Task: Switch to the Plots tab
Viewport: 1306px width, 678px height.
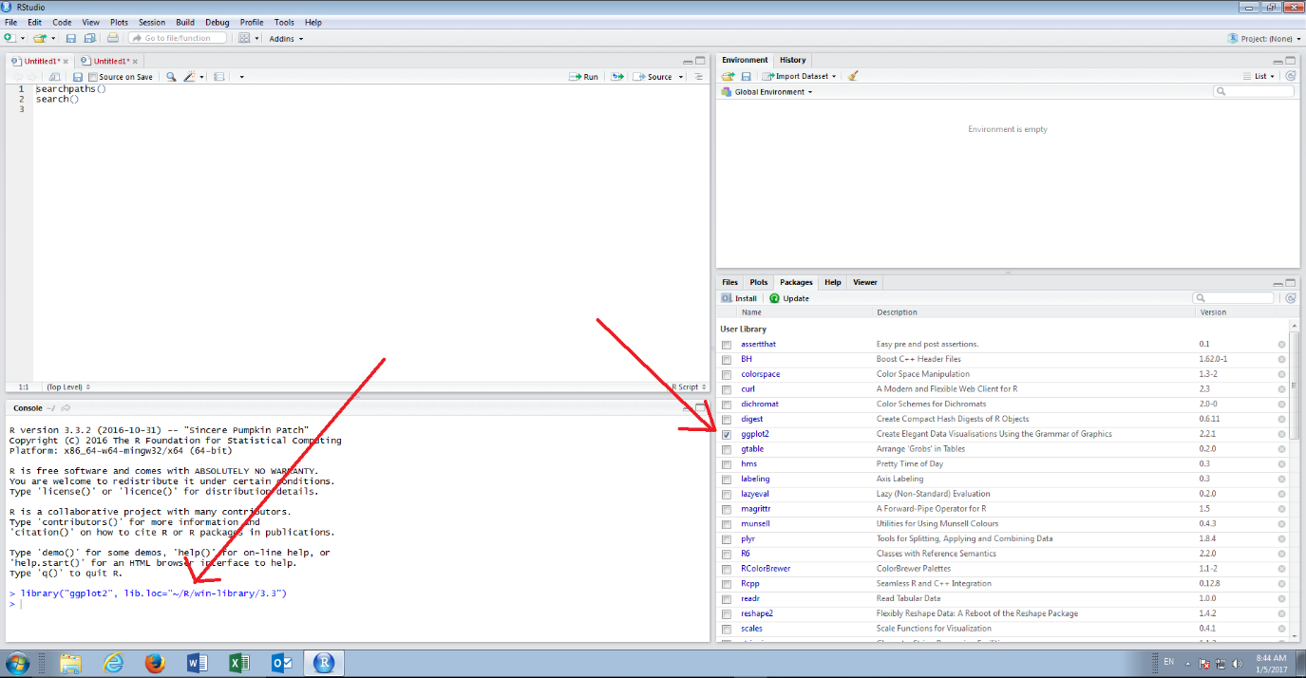Action: coord(759,282)
